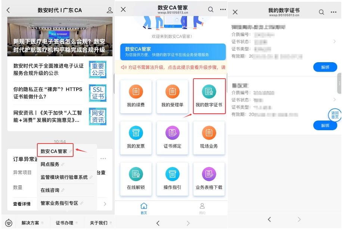Click the 网安资讯 thumbnail
Viewport: 342px width, 230px height.
point(98,117)
